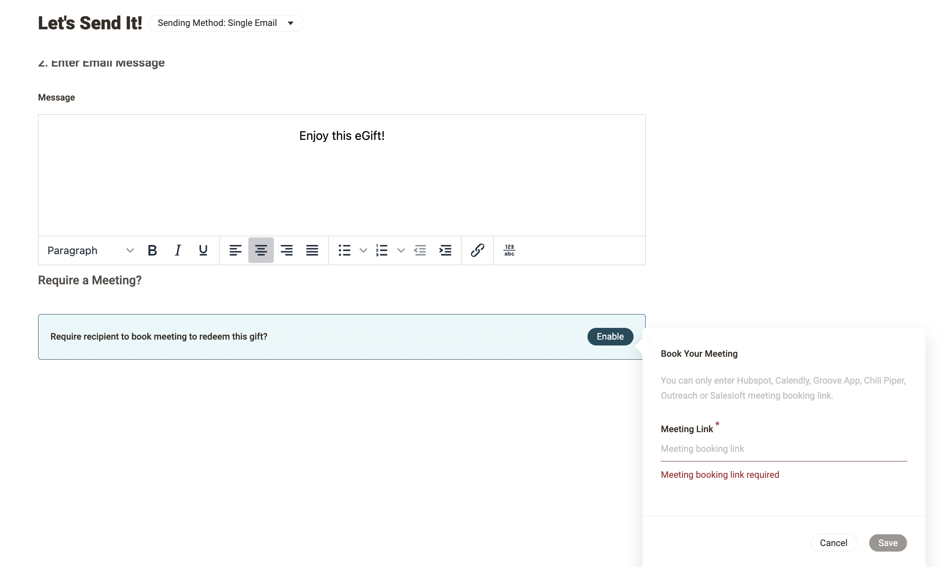Viewport: 948px width, 567px height.
Task: Center-align the message text
Action: [261, 250]
